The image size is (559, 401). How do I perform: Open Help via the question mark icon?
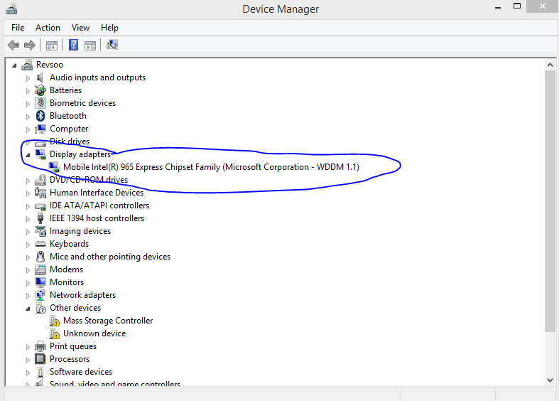(x=73, y=45)
